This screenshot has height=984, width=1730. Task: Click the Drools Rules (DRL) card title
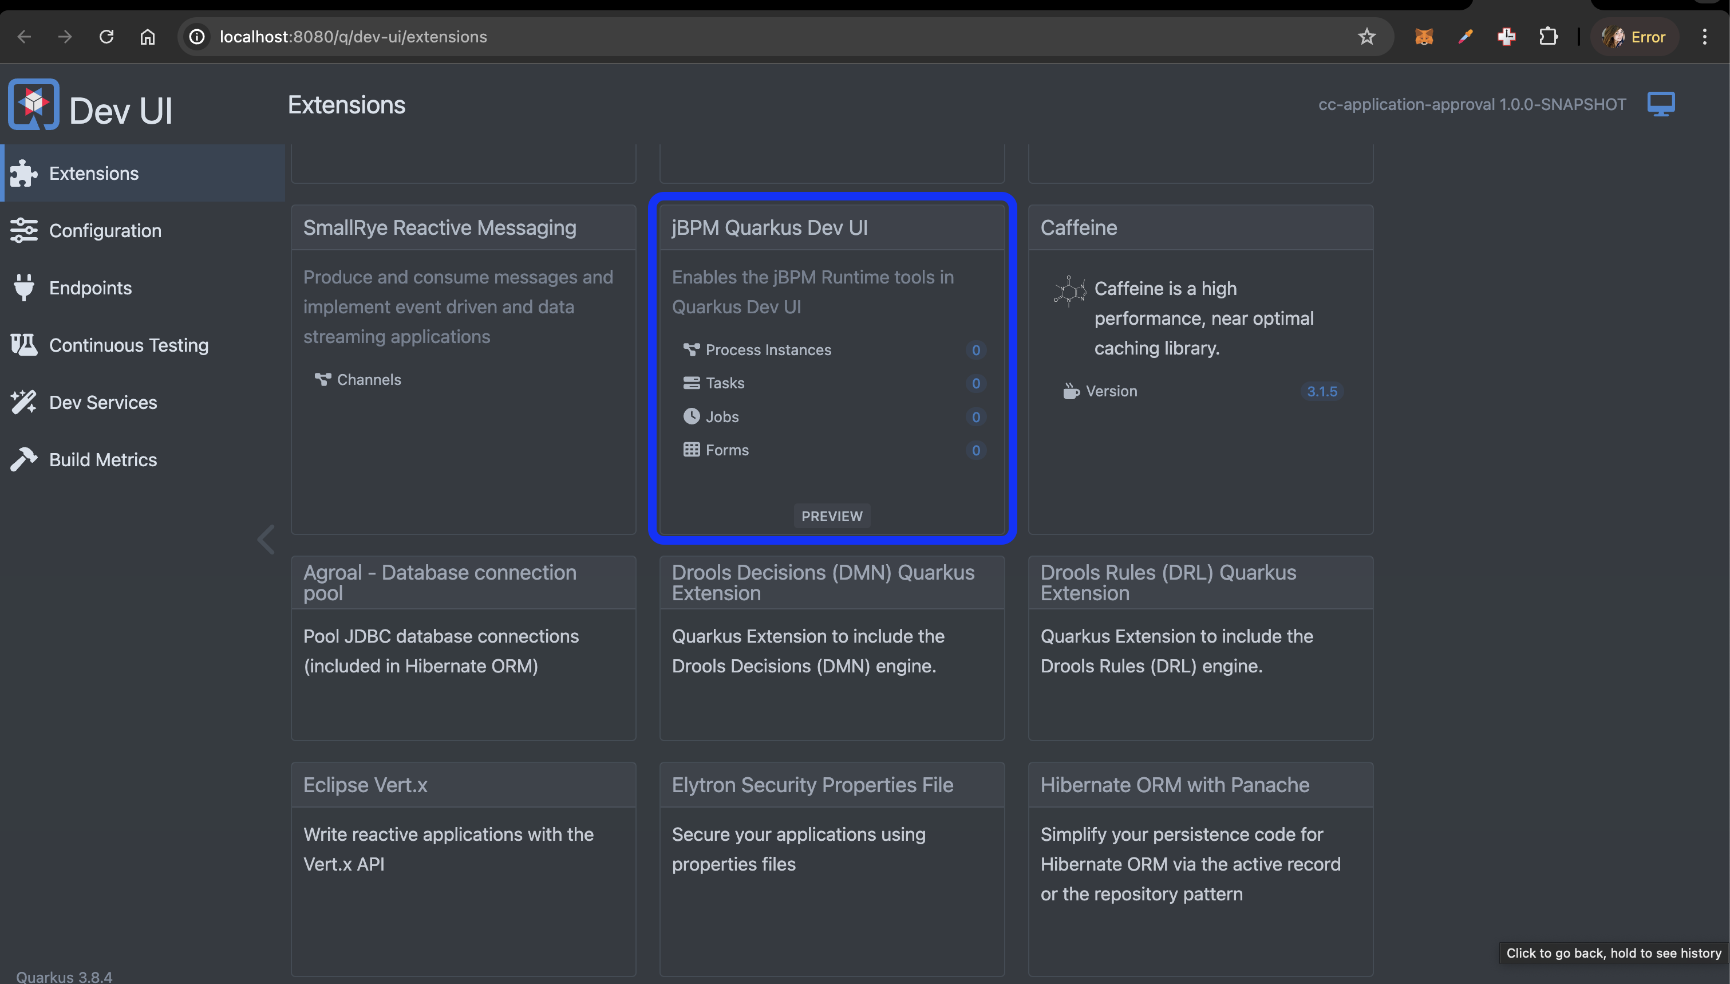tap(1168, 582)
